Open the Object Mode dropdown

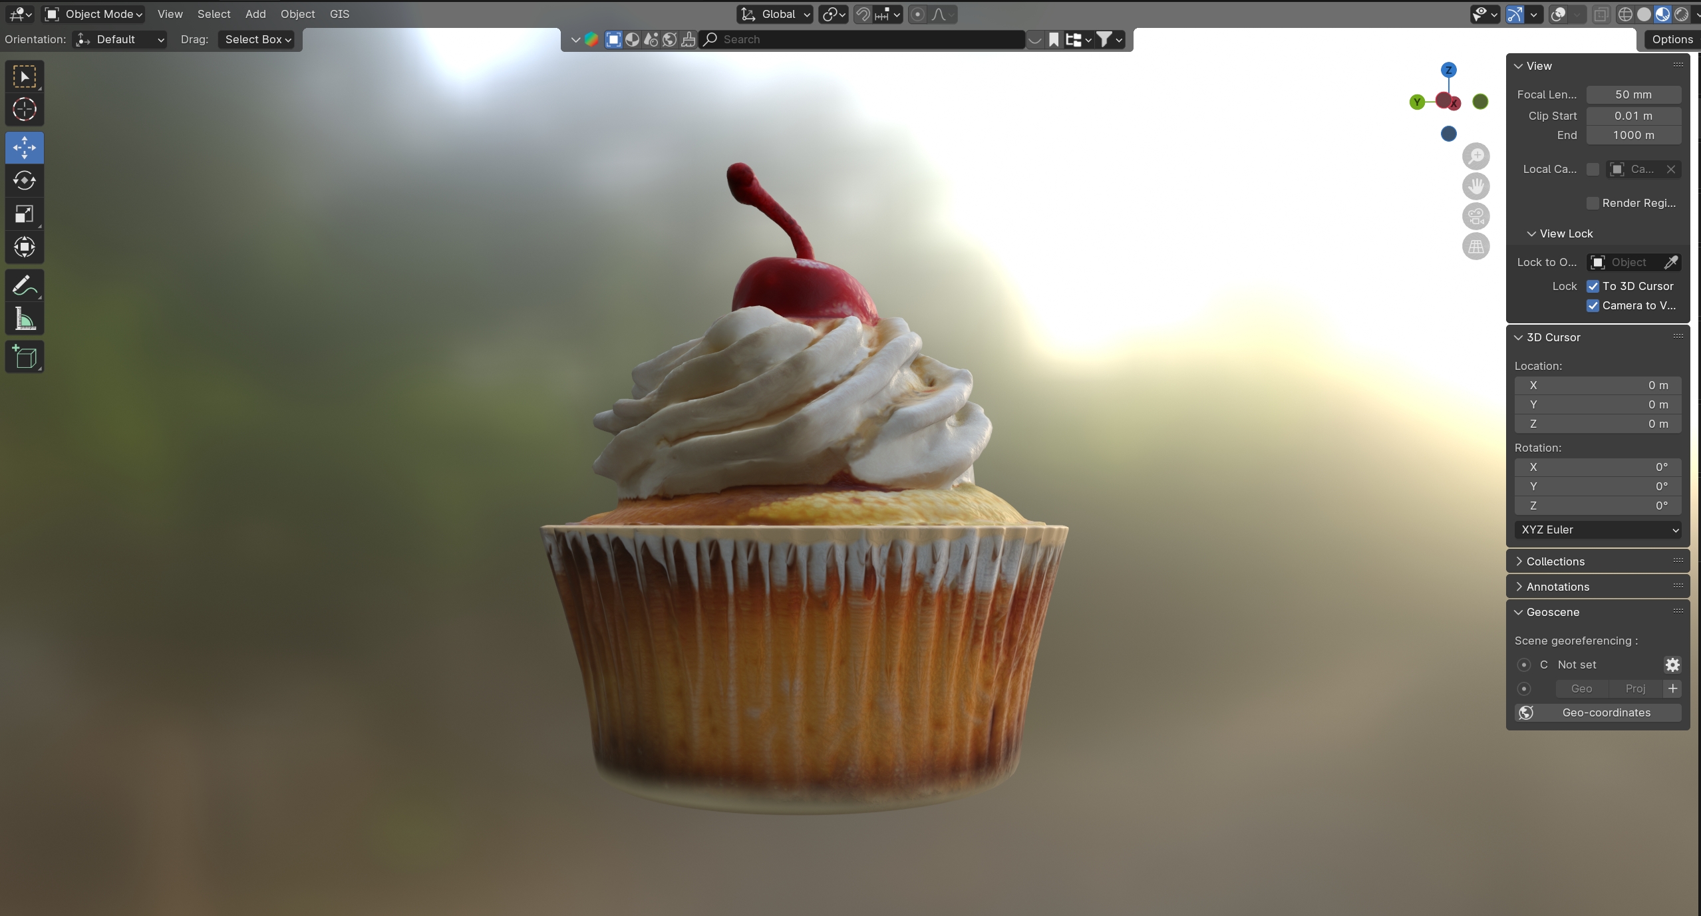click(x=94, y=14)
